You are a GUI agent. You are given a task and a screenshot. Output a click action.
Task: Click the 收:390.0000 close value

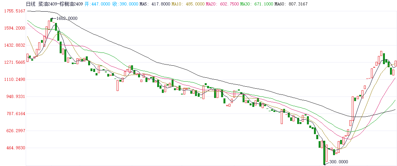125,4
